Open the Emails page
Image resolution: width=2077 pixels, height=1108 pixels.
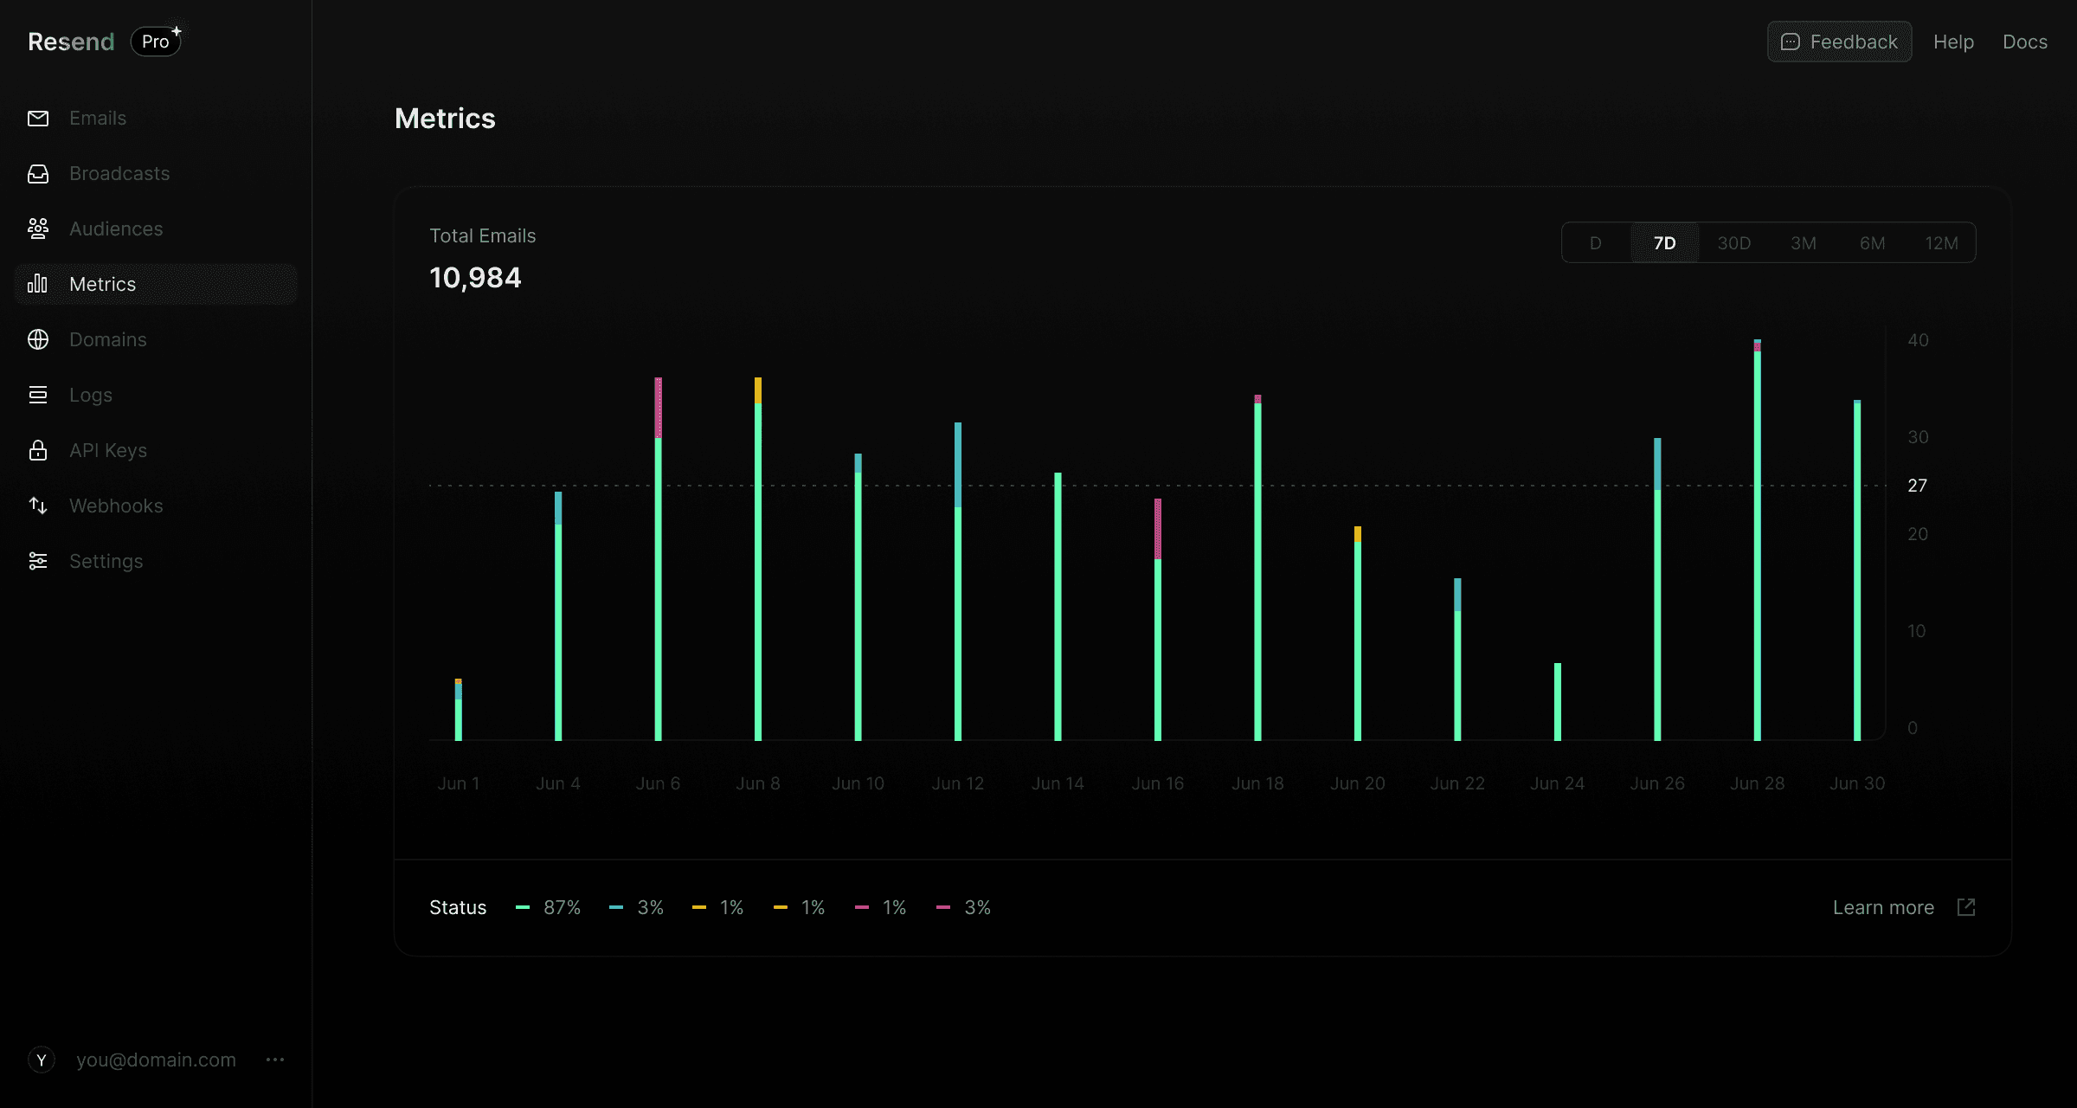click(x=156, y=119)
